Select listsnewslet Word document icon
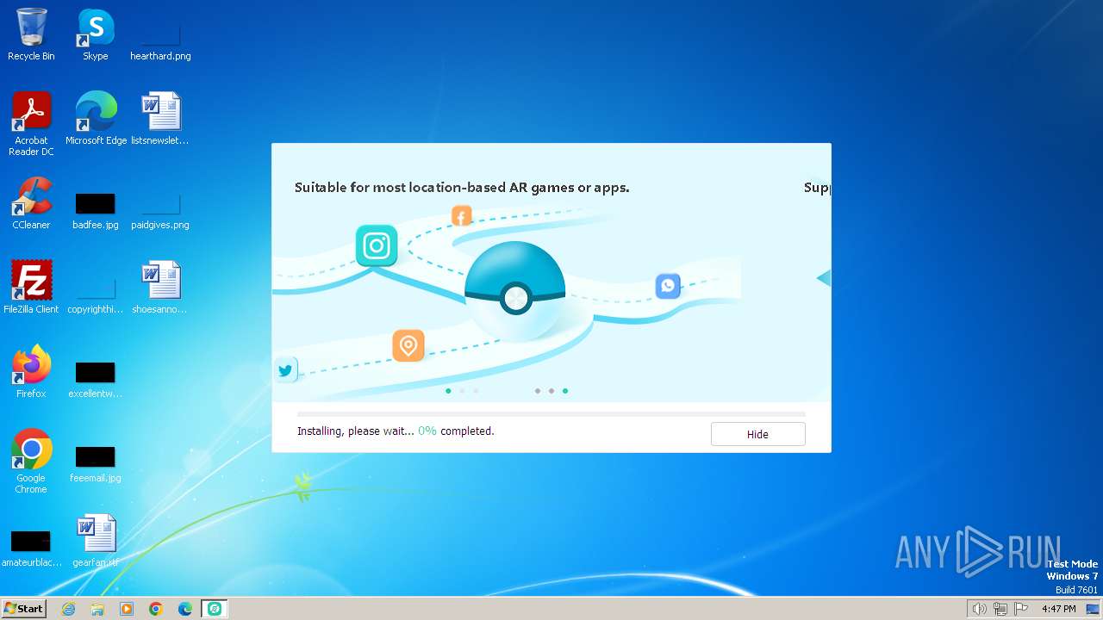 160,119
